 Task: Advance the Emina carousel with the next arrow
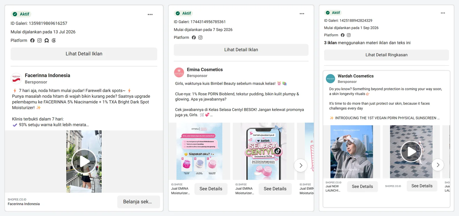click(x=301, y=165)
